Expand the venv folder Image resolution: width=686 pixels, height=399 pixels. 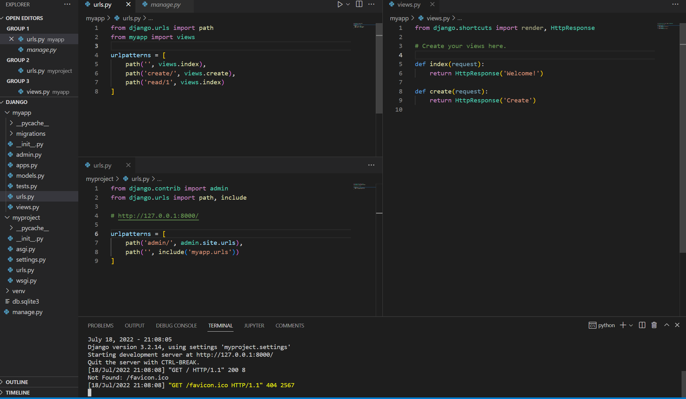click(18, 291)
